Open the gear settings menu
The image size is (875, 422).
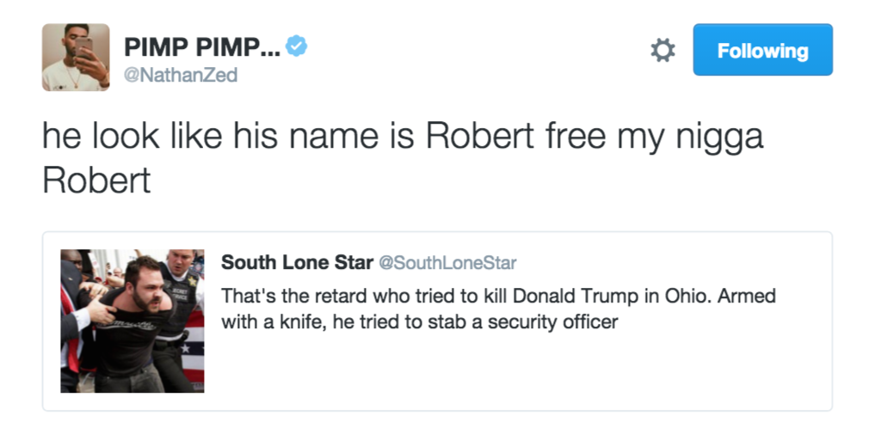click(x=662, y=50)
